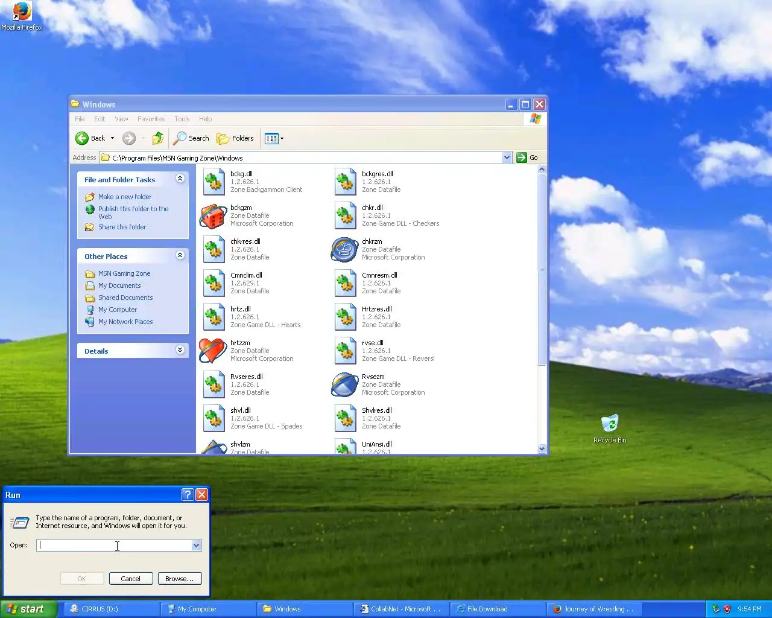Select the chkrzm checkers icon
The width and height of the screenshot is (772, 618).
point(344,250)
